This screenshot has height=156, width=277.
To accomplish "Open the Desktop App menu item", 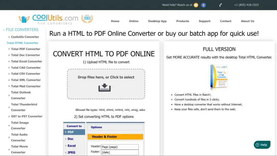I will (x=157, y=21).
